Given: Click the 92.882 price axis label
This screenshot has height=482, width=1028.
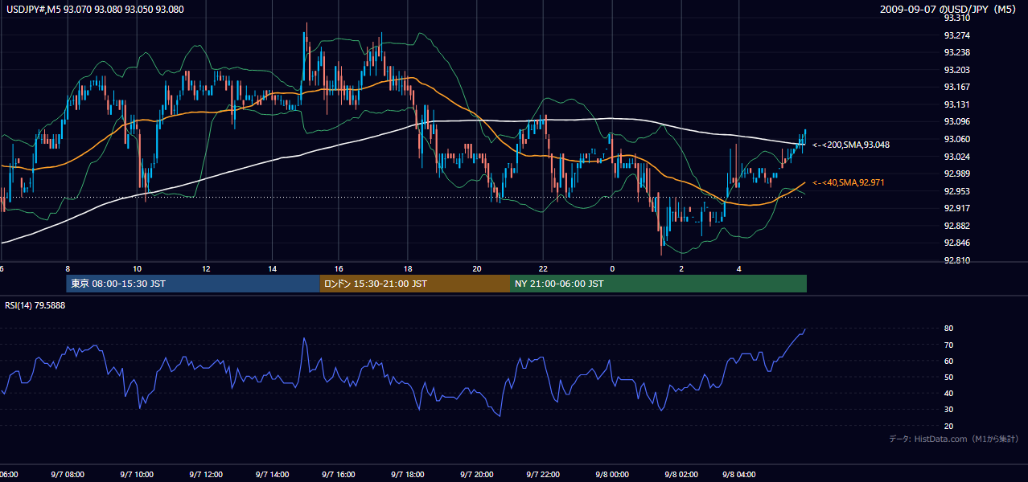Looking at the screenshot, I should point(956,226).
